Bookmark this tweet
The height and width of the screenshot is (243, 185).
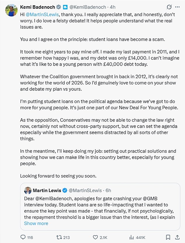168,237
